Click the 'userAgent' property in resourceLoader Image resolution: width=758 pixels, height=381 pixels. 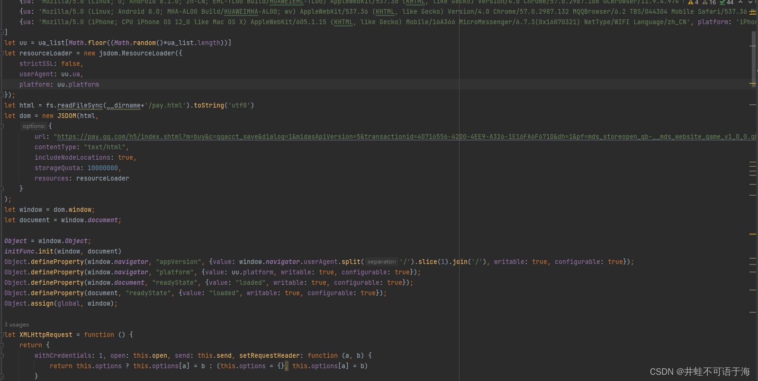click(36, 74)
